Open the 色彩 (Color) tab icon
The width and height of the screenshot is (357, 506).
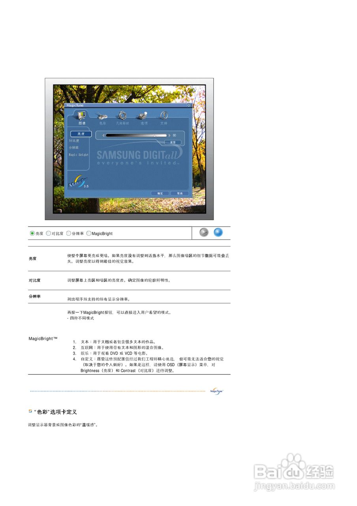click(x=102, y=115)
